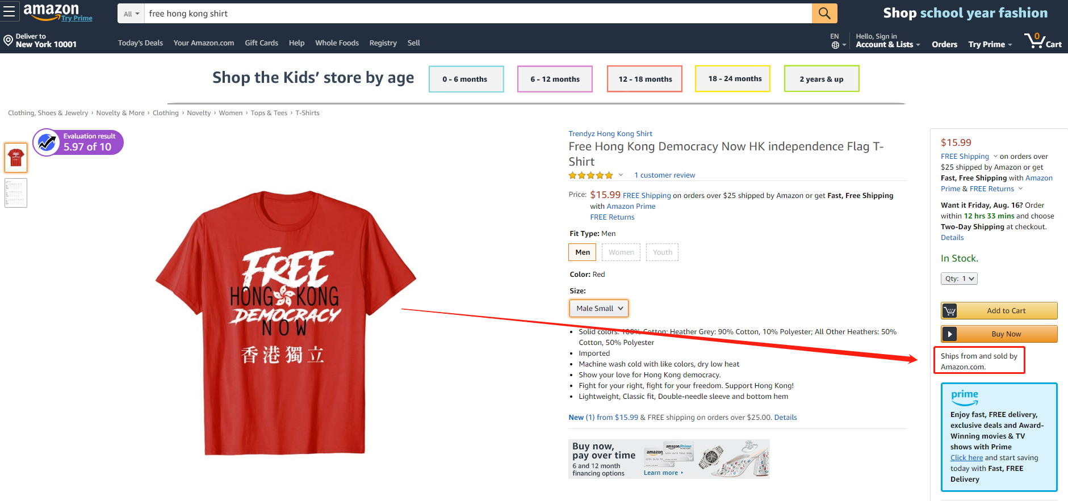Click the search text input field
Viewport: 1068px width, 501px height.
[x=477, y=14]
